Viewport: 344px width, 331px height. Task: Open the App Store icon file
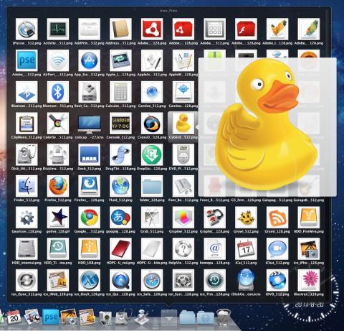point(90,60)
